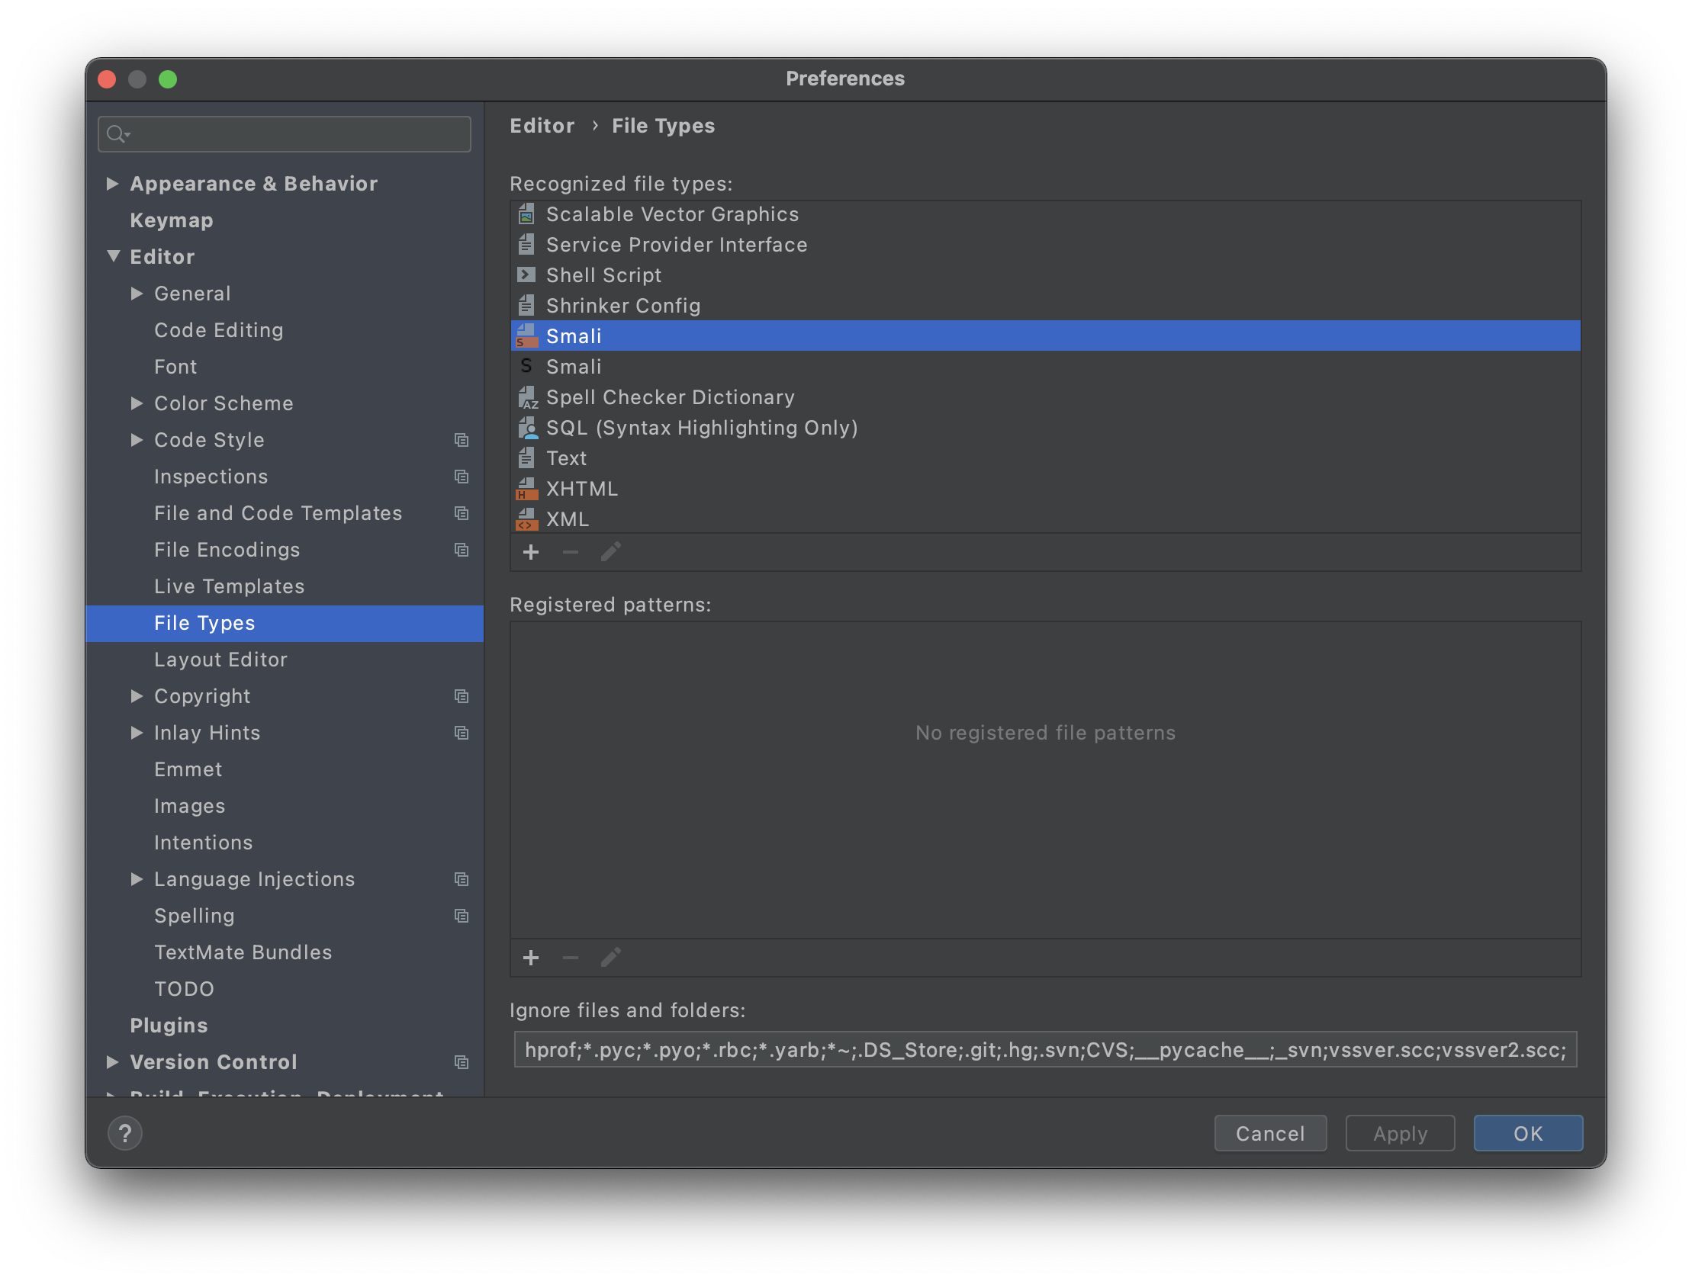Click the XHTML file type icon
Screen dimensions: 1692x1281
tap(527, 490)
